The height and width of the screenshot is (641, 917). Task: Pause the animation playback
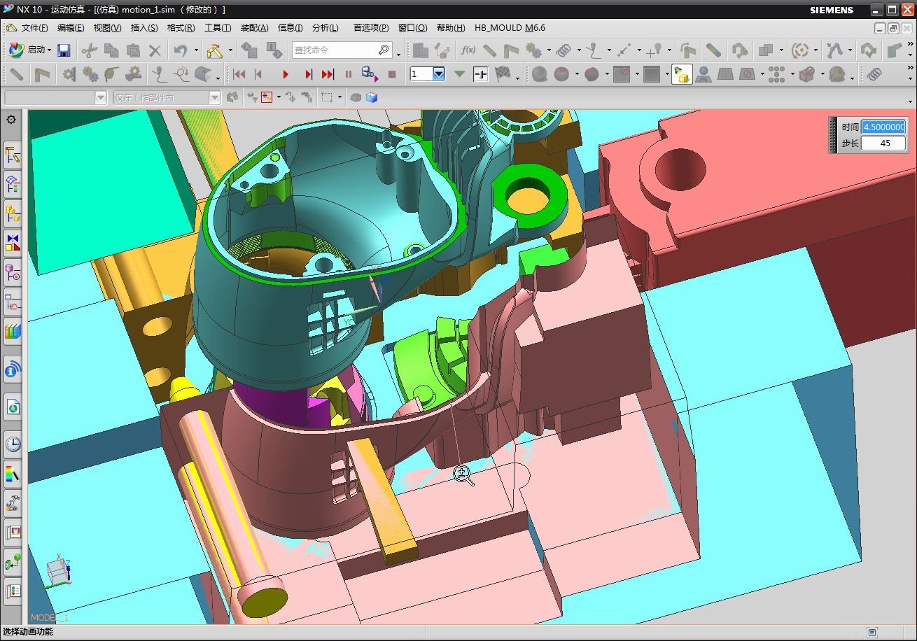tap(349, 74)
